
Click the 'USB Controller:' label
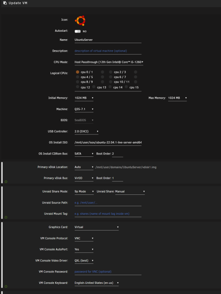click(x=58, y=131)
